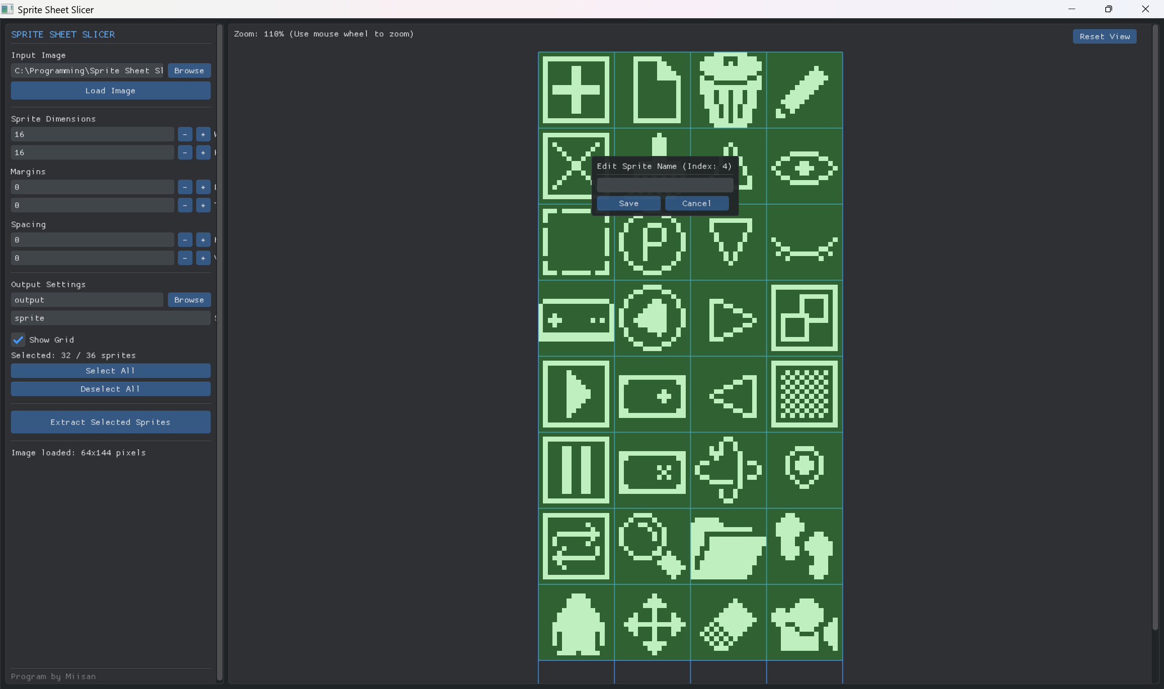Decrease sprite height with minus stepper
Image resolution: width=1164 pixels, height=689 pixels.
[x=185, y=153]
